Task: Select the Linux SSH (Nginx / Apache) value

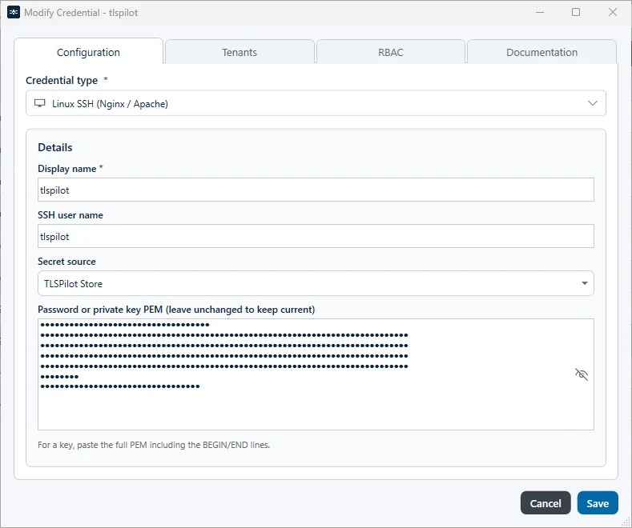Action: 110,104
